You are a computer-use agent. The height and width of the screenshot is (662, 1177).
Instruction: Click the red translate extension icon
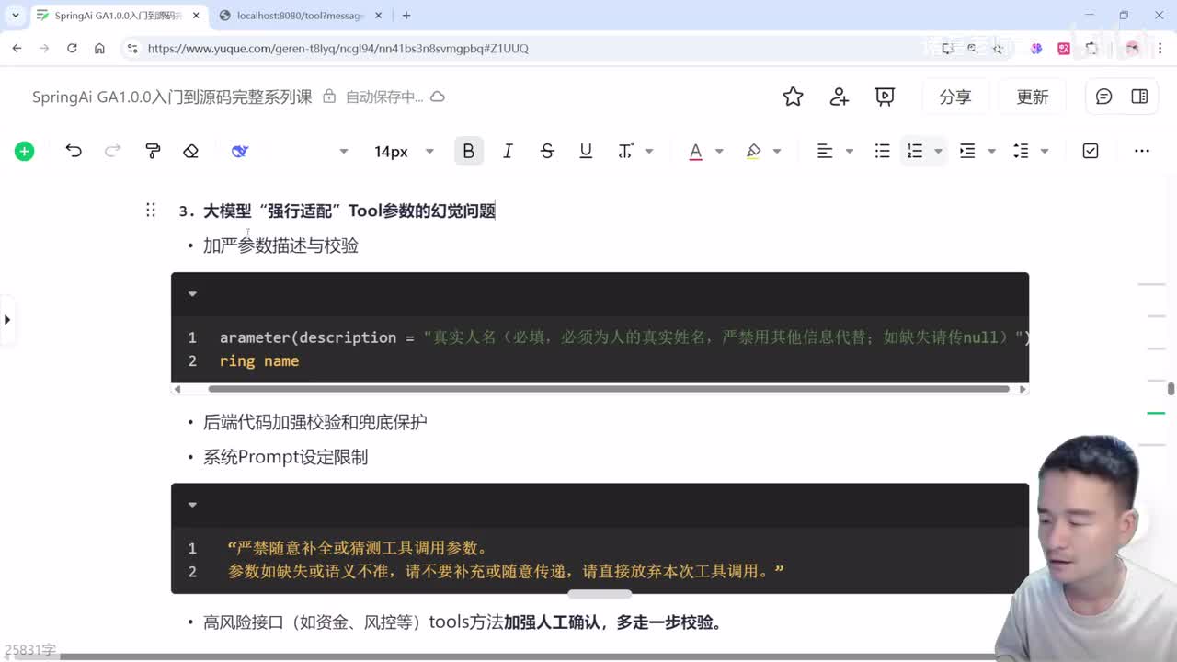coord(1064,48)
